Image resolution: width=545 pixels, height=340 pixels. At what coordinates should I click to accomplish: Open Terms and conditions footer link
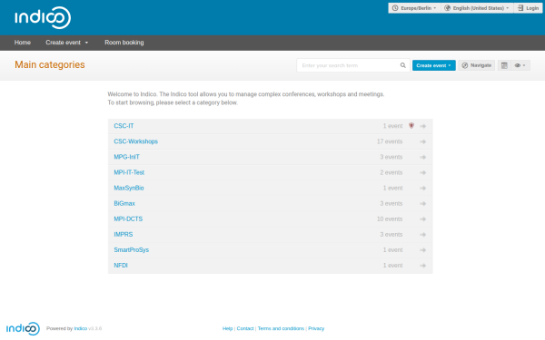[x=281, y=328]
